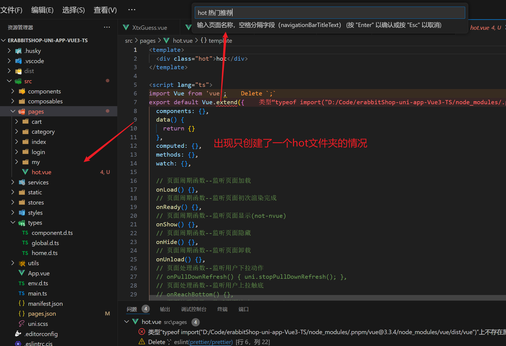
Task: Click the services folder icon
Action: [x=22, y=182]
